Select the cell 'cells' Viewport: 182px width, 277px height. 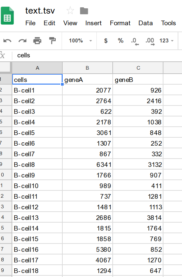coord(37,79)
